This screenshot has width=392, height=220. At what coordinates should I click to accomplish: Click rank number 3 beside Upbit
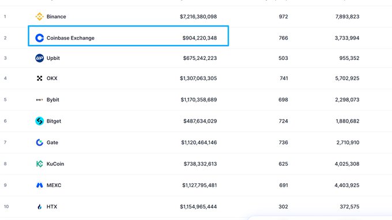(x=5, y=58)
